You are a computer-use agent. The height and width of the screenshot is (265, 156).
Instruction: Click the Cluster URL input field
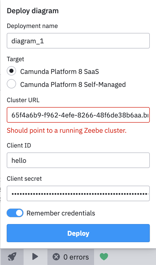[x=78, y=115]
